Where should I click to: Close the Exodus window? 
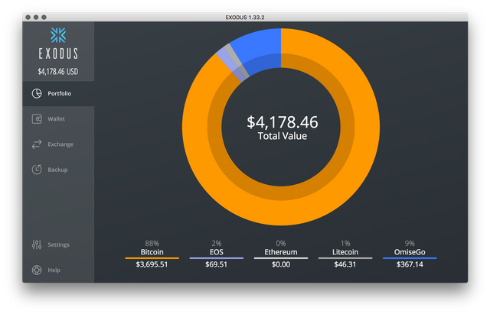point(28,17)
